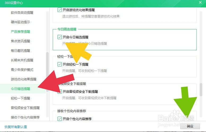Viewport: 206px width, 132px height.
Task: Select 音视频安全下载提醒 sidebar entry
Action: tap(25, 108)
